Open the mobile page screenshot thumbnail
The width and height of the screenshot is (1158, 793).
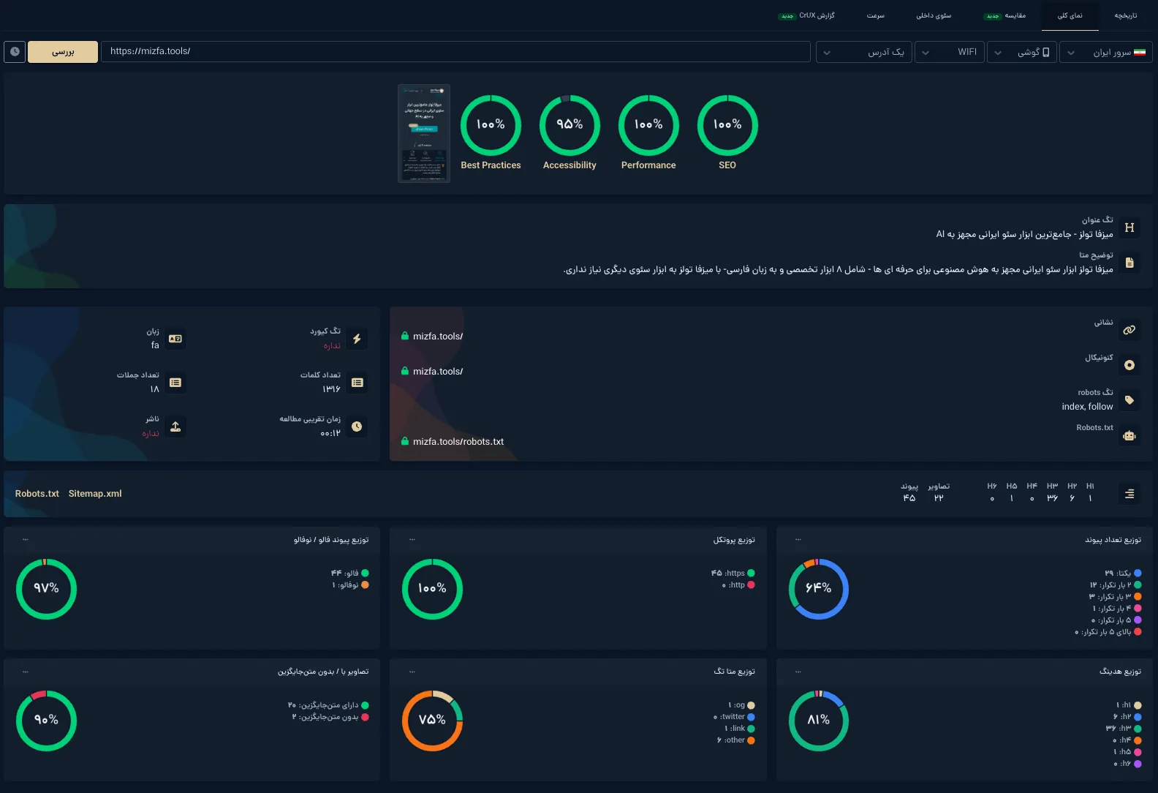[424, 133]
